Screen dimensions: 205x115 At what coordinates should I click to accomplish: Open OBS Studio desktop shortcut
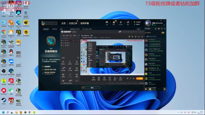pos(4,71)
